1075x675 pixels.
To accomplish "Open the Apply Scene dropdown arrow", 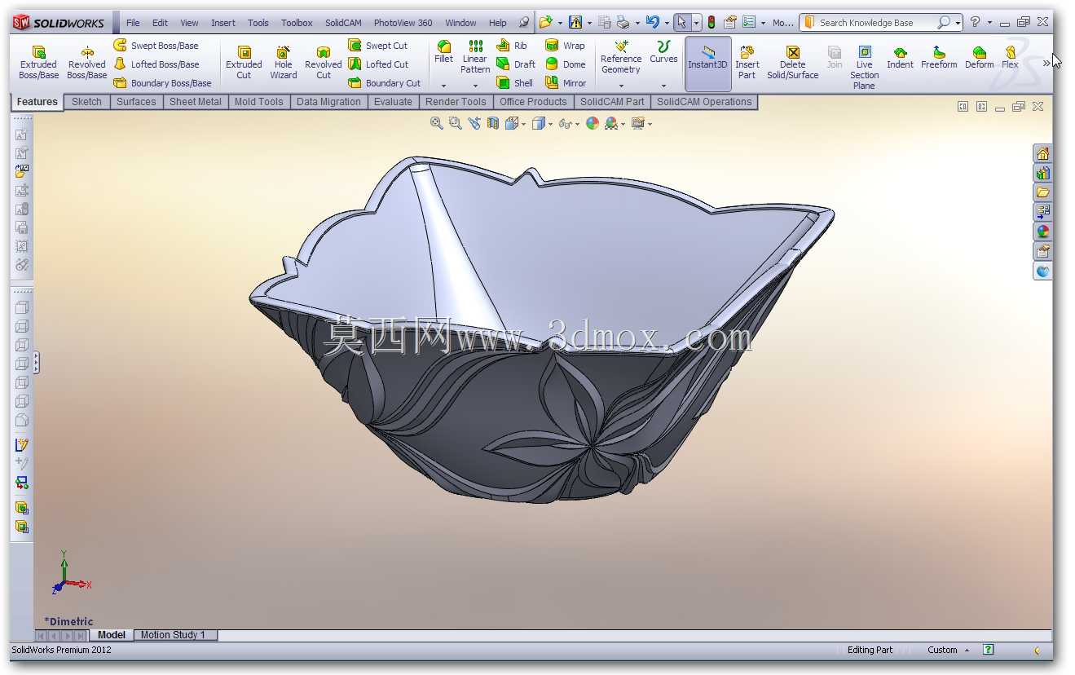I will tap(623, 124).
